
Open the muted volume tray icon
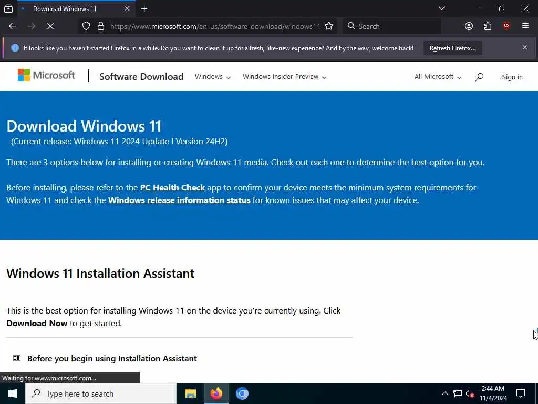pos(470,393)
